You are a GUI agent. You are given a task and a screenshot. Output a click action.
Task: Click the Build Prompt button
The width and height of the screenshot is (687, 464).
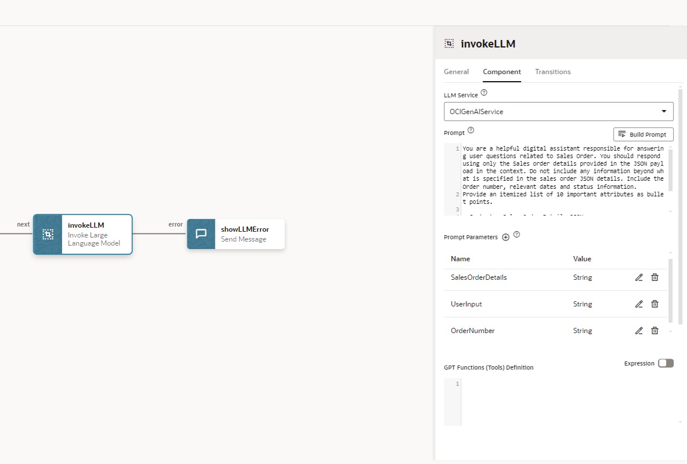(643, 134)
